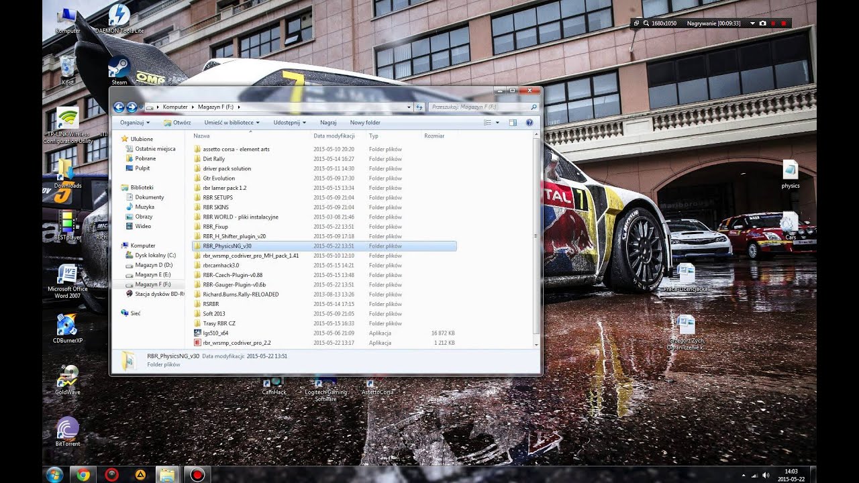The height and width of the screenshot is (483, 859).
Task: Click Magazyn F (F:) breadcrumb
Action: [216, 107]
